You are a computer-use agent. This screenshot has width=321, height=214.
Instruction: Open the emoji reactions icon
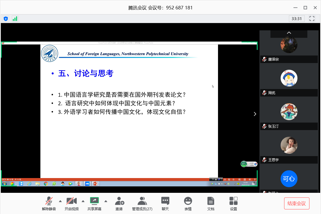coord(188,204)
